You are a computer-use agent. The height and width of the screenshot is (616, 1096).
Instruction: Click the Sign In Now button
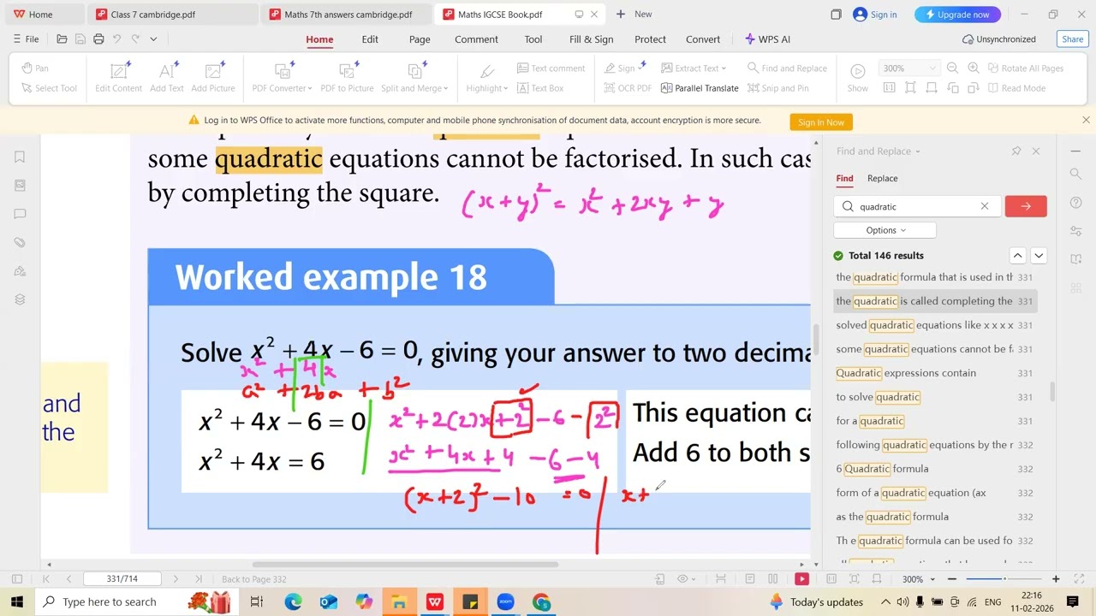(821, 122)
